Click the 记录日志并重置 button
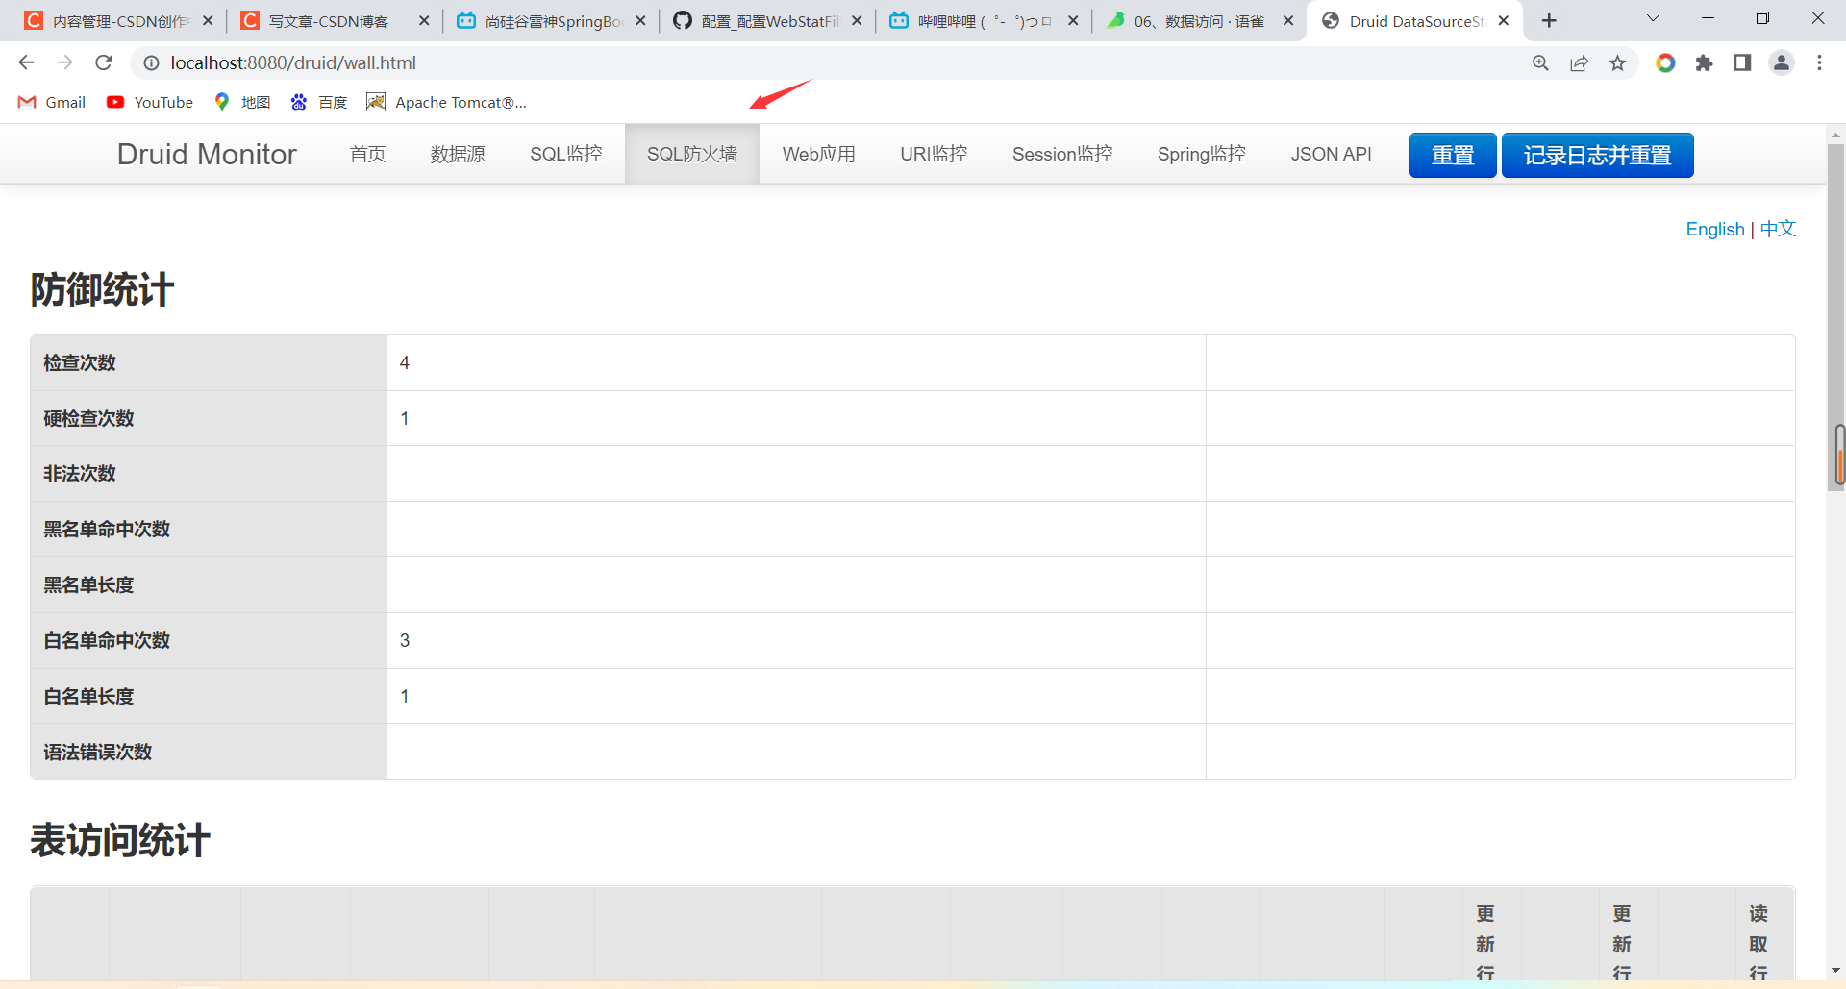 click(1598, 155)
